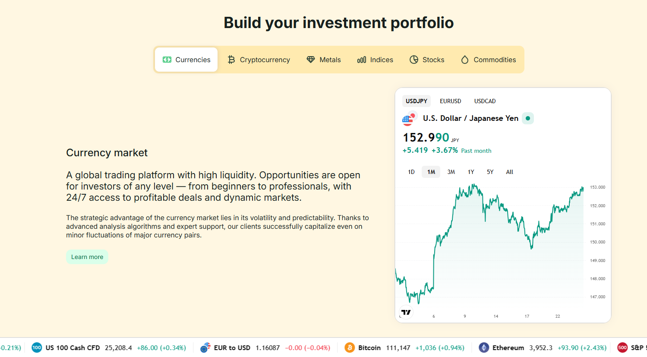Switch chart to USDCAD tab
The height and width of the screenshot is (357, 647).
coord(485,101)
